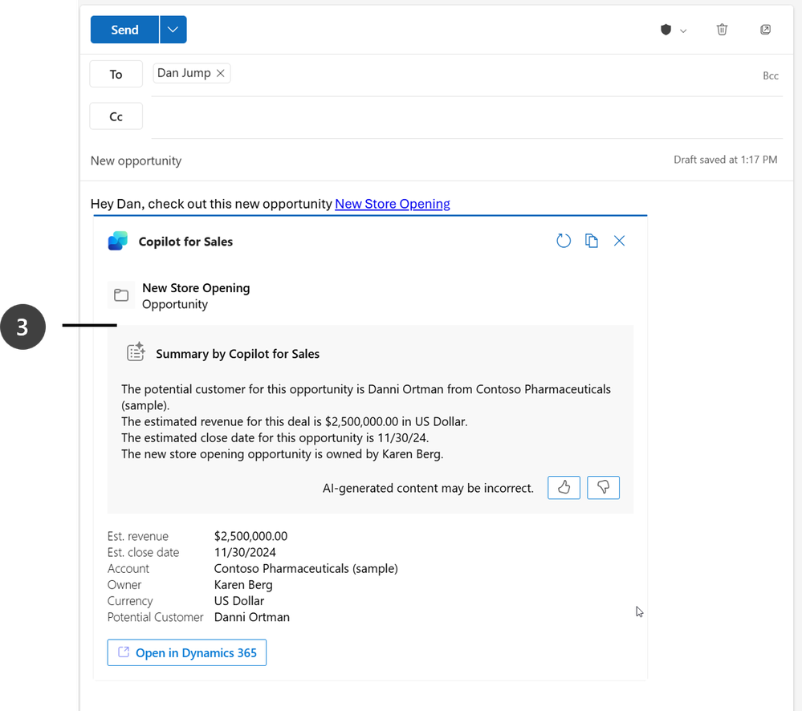Click the Est. revenue field label
The height and width of the screenshot is (711, 802).
(x=137, y=536)
